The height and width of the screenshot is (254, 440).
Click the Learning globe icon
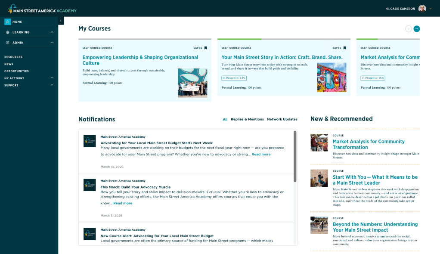[x=8, y=32]
